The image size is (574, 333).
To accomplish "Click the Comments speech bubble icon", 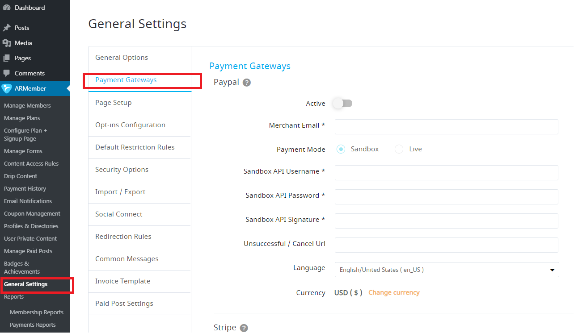I will click(x=7, y=73).
